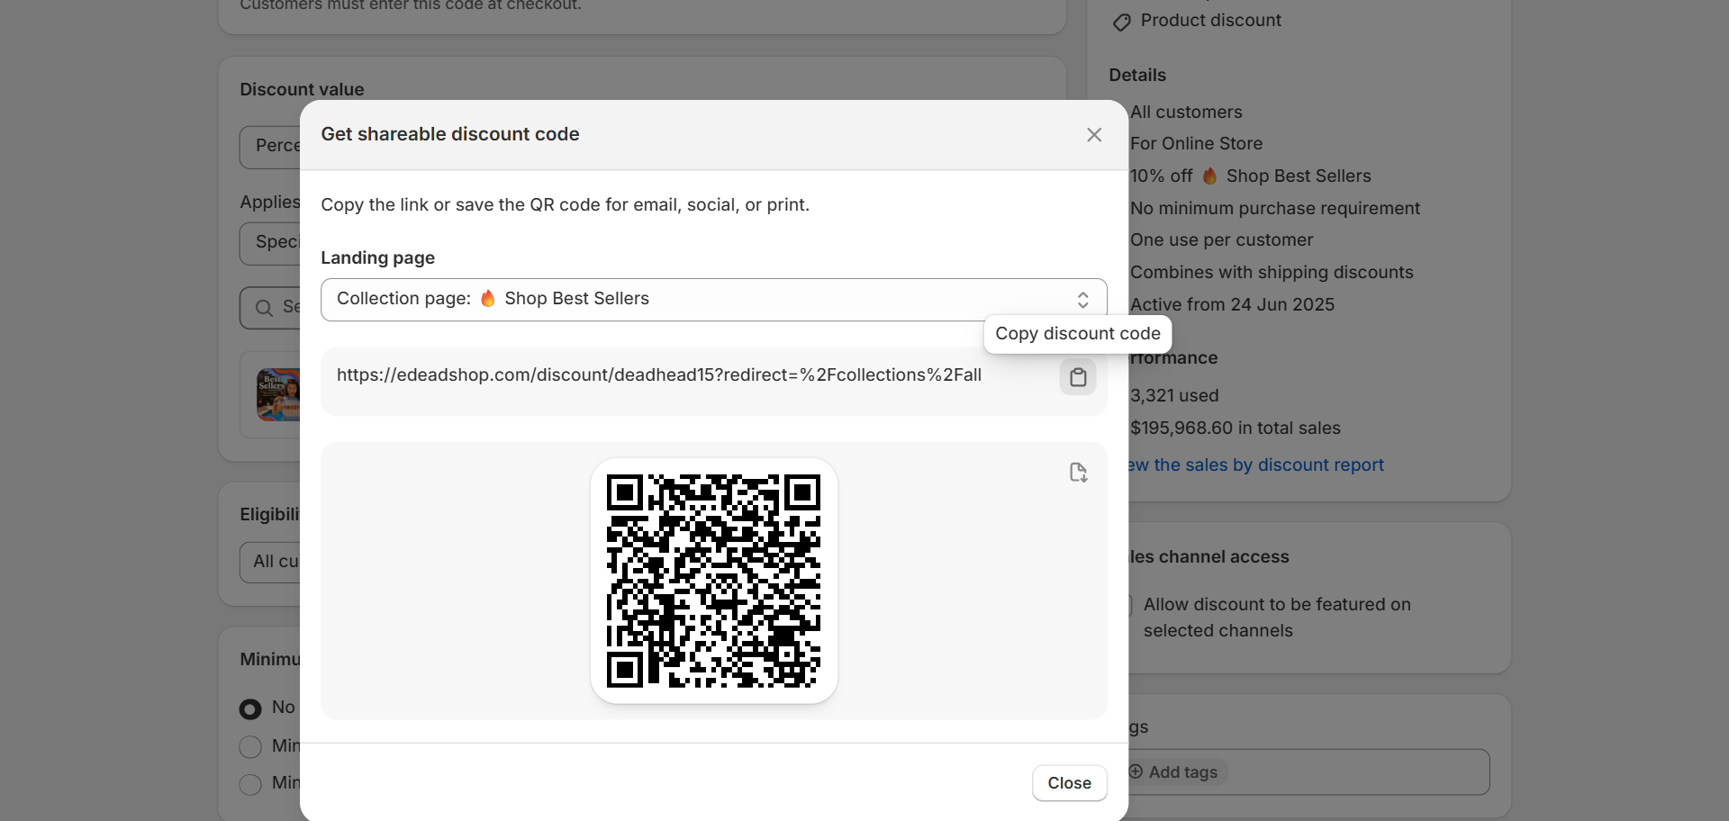Click the All customers eligibility option
Screen dimensions: 1729x821
point(270,563)
